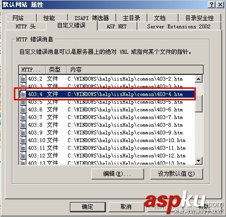Open the Server Extensions 2002 tab
Screen dimensions: 226x217
pyautogui.click(x=179, y=26)
